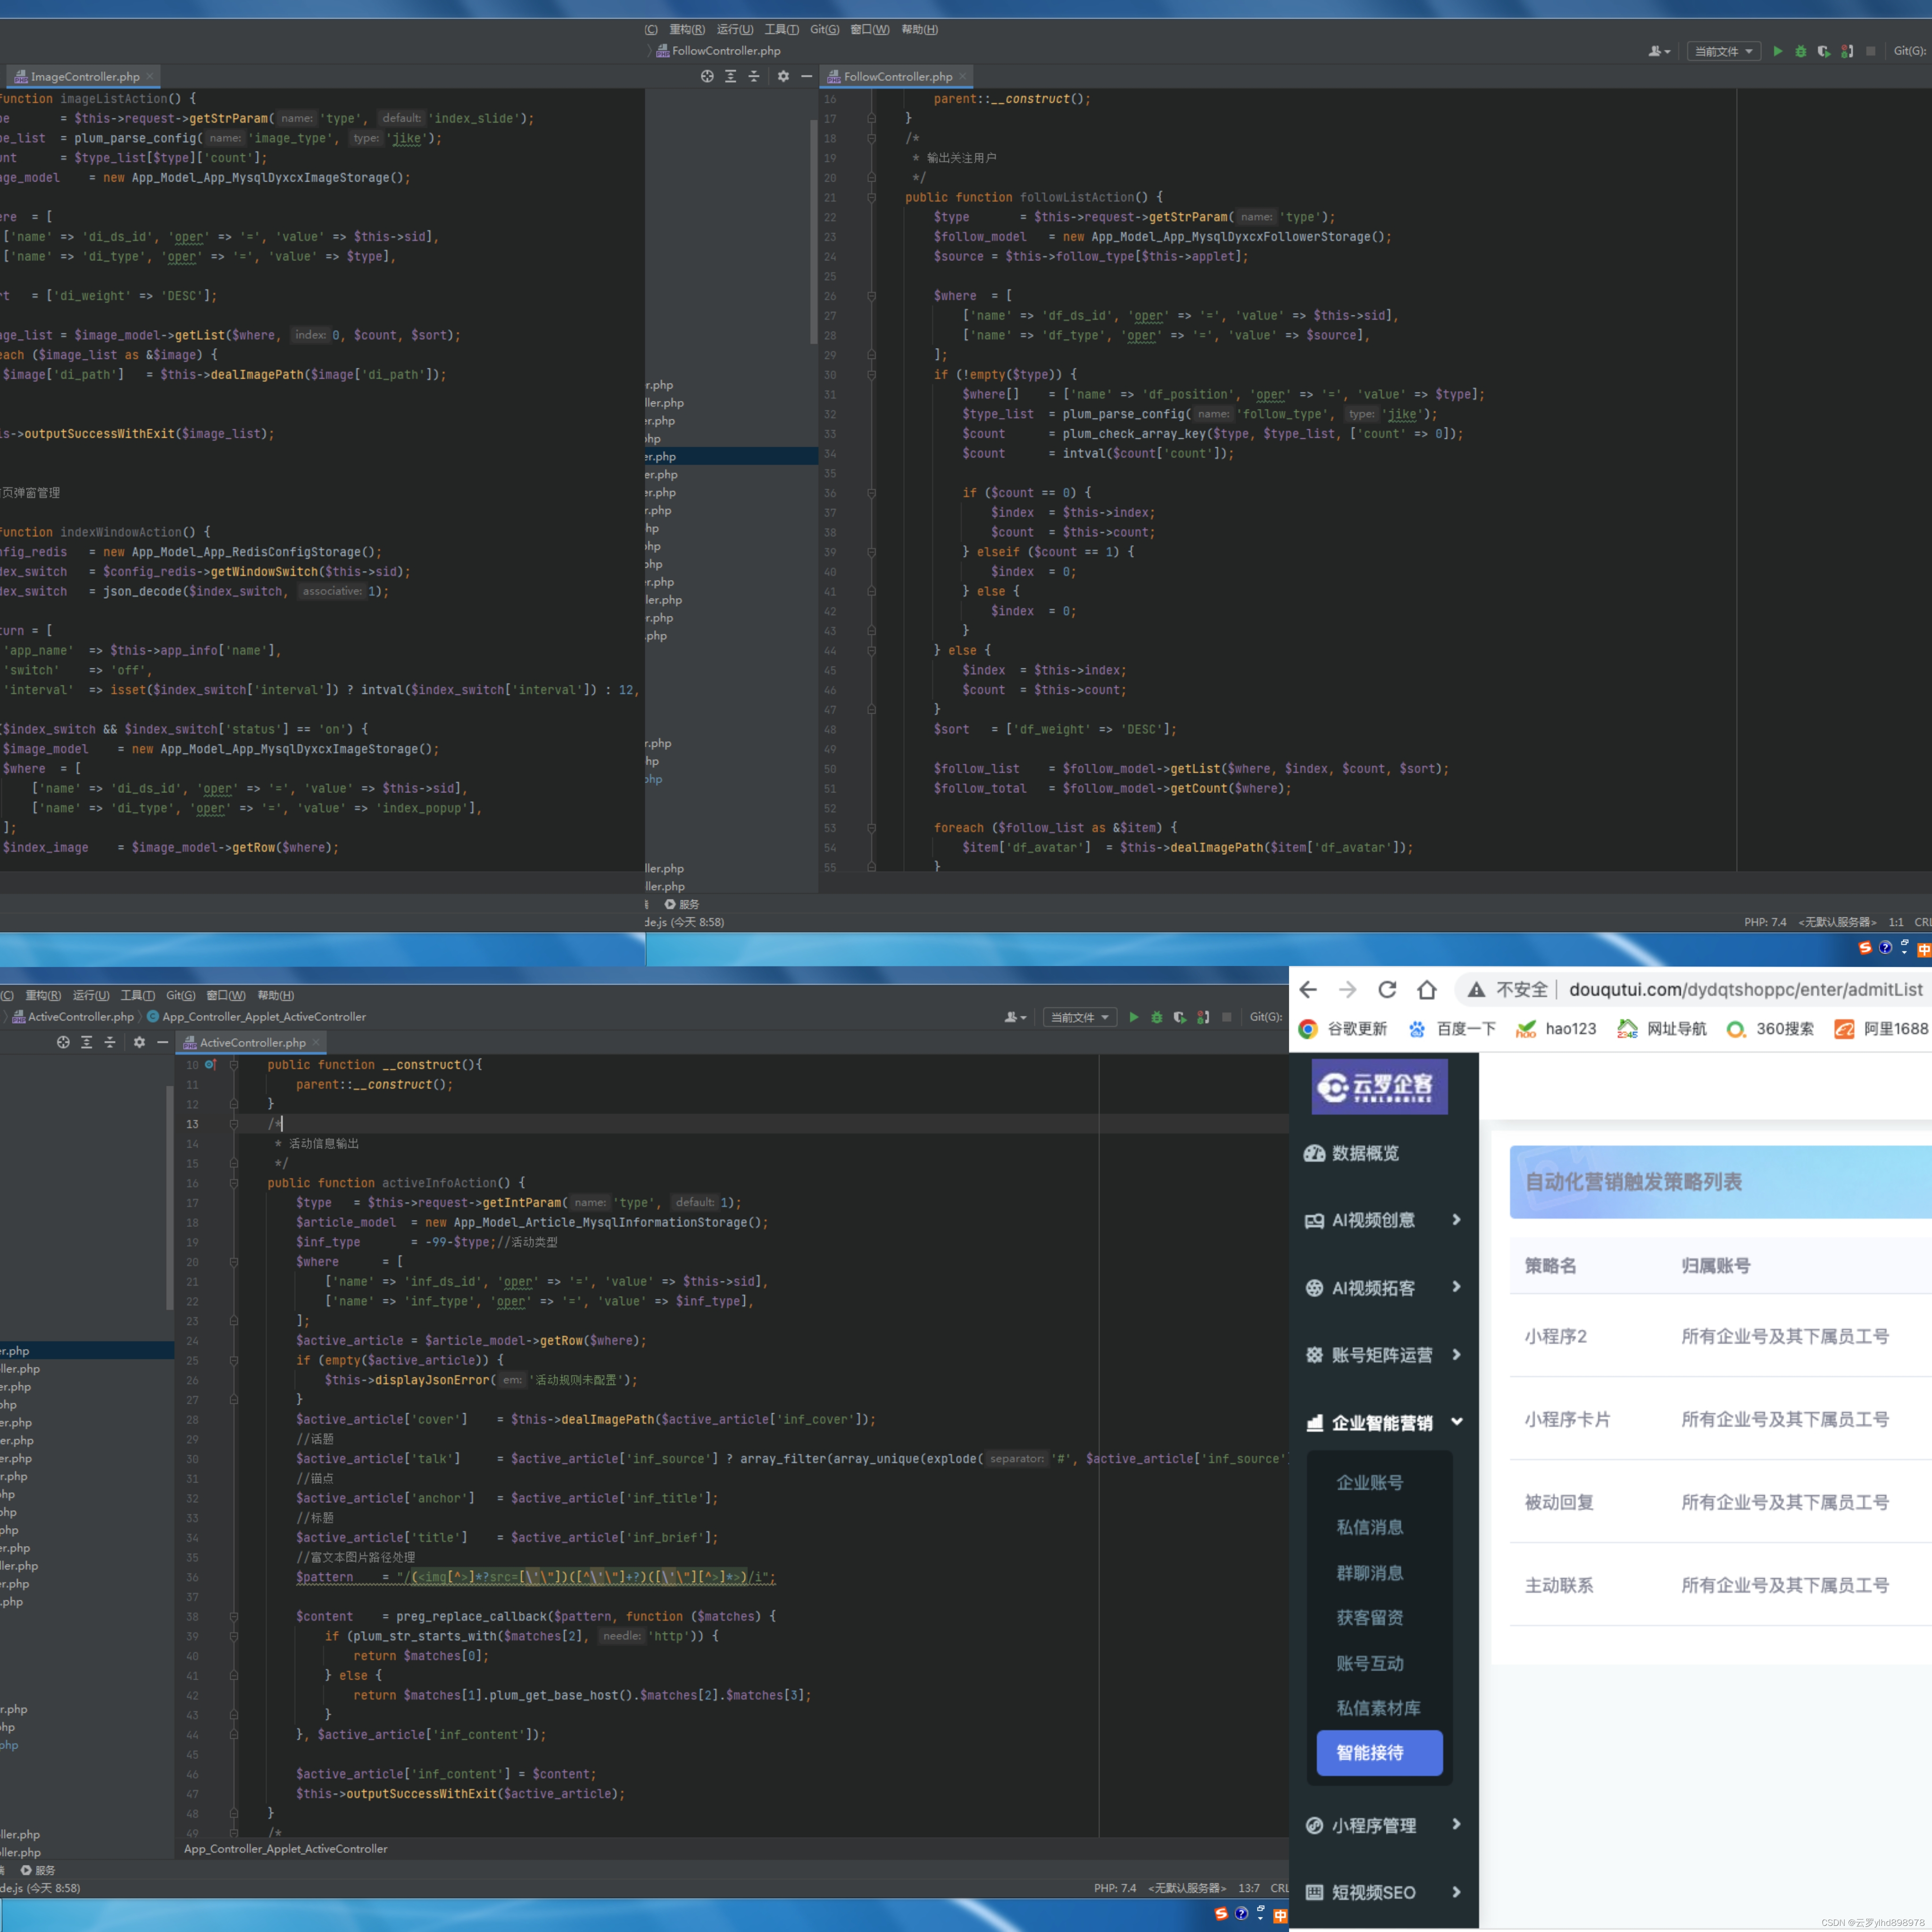Viewport: 1932px width, 1932px height.
Task: Click the 云罗企客 logo in the sidebar
Action: [1379, 1086]
